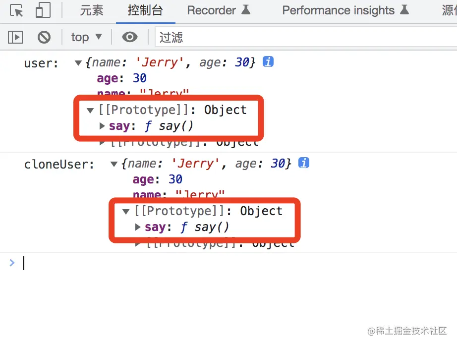Collapse the cloneUser object tree
457x346 pixels.
point(114,164)
